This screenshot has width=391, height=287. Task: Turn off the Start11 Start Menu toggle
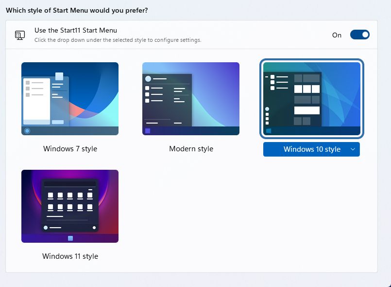[359, 35]
